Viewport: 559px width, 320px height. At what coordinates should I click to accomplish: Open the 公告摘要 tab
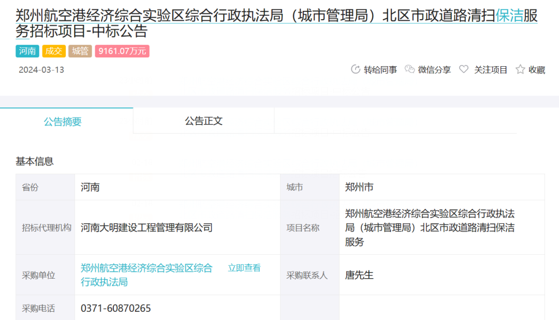[63, 121]
